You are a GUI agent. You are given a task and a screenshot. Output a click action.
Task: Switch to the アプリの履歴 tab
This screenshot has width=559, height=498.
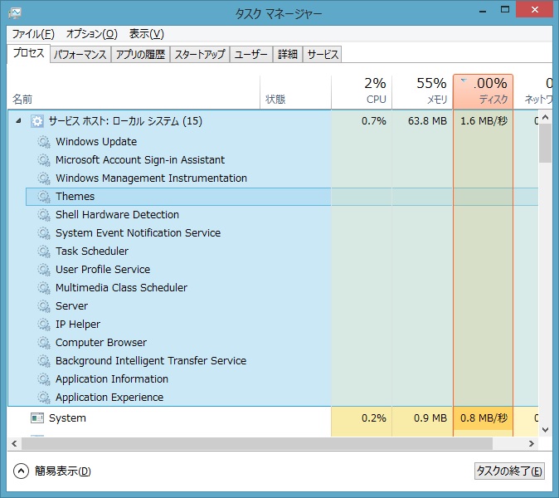(140, 55)
